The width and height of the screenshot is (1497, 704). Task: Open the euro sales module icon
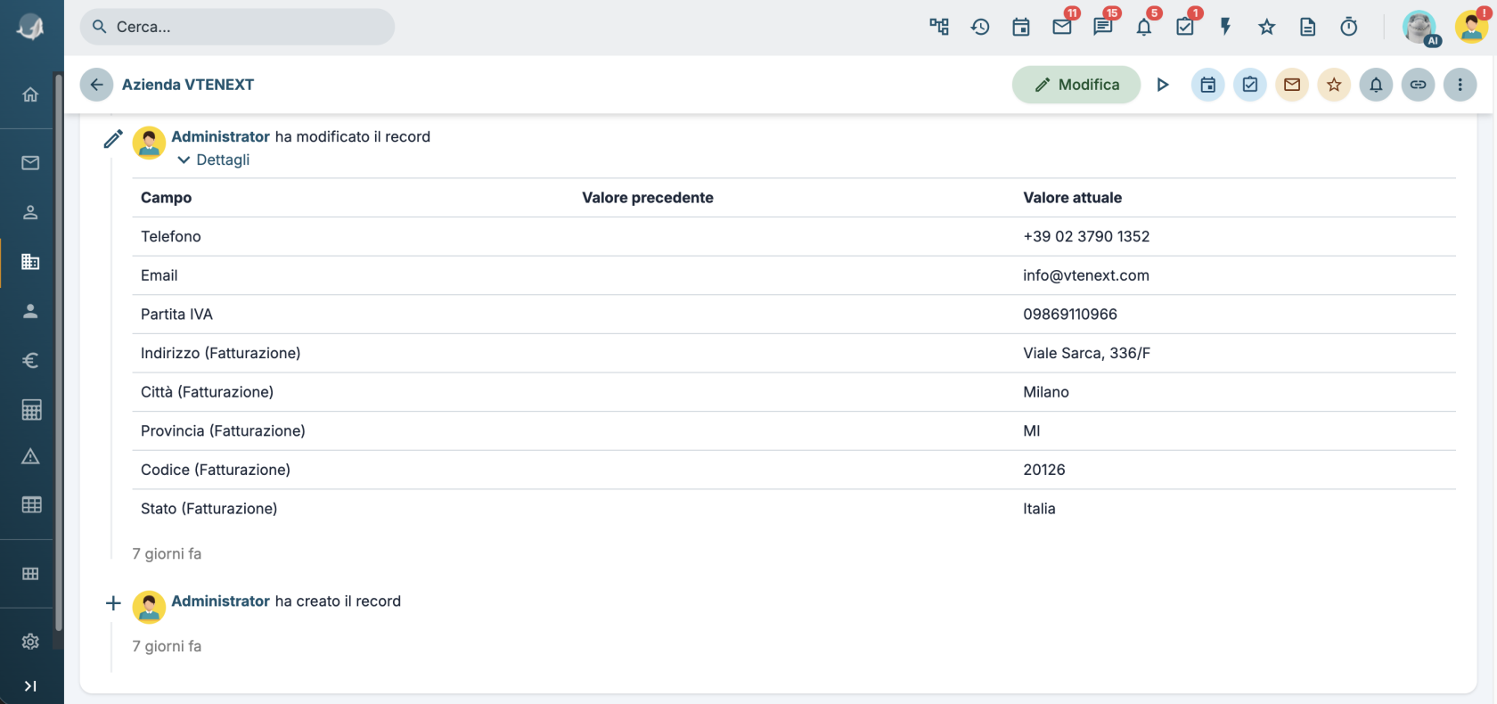click(30, 360)
